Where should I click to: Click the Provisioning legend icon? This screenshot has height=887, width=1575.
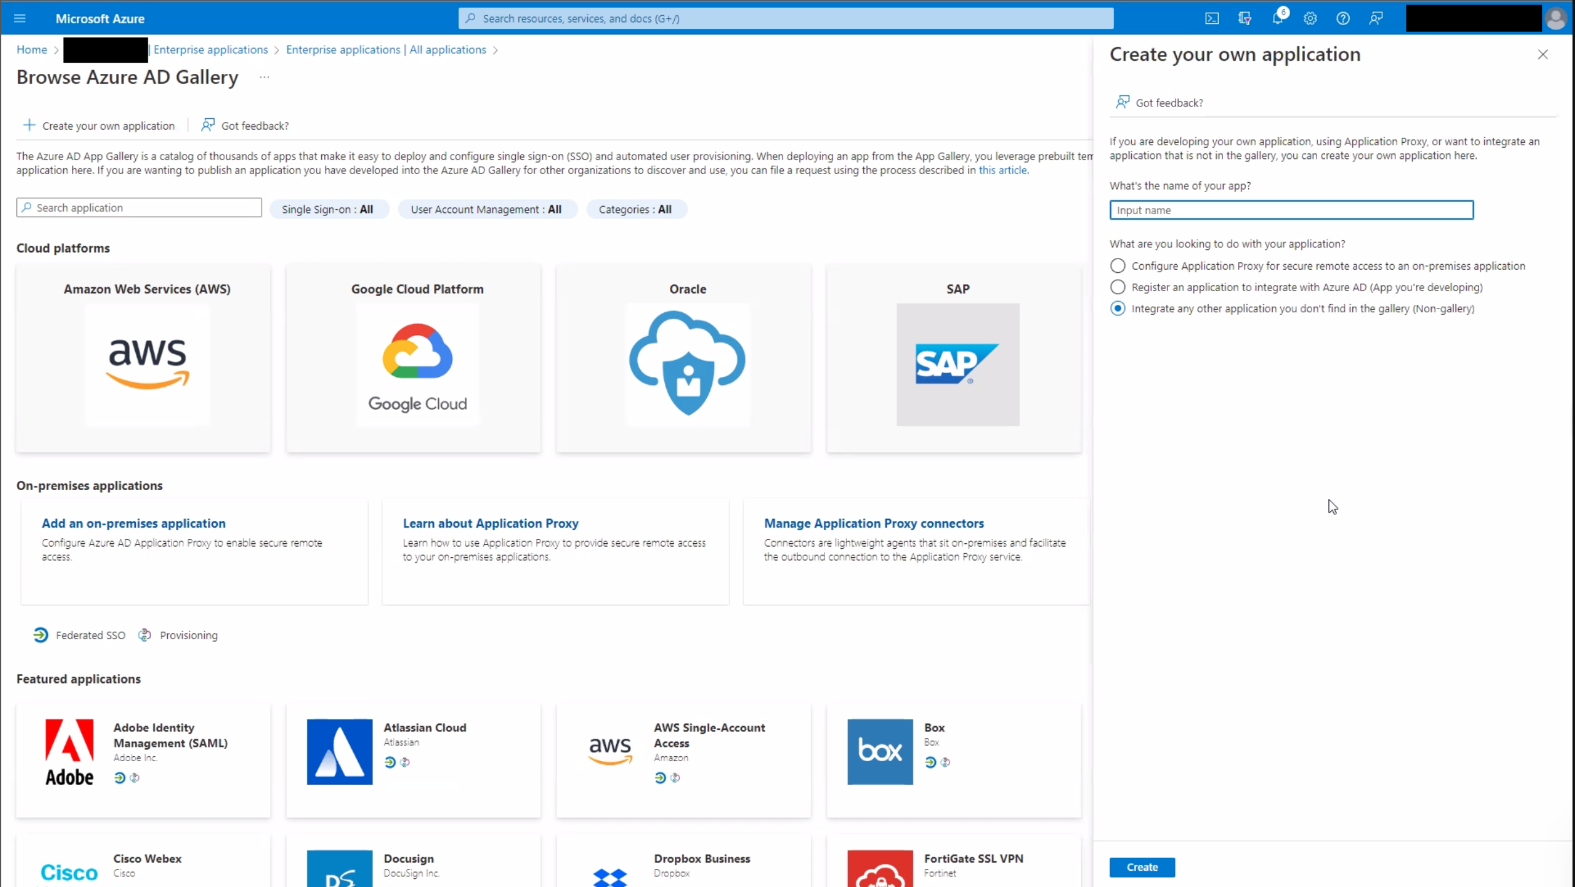[145, 635]
